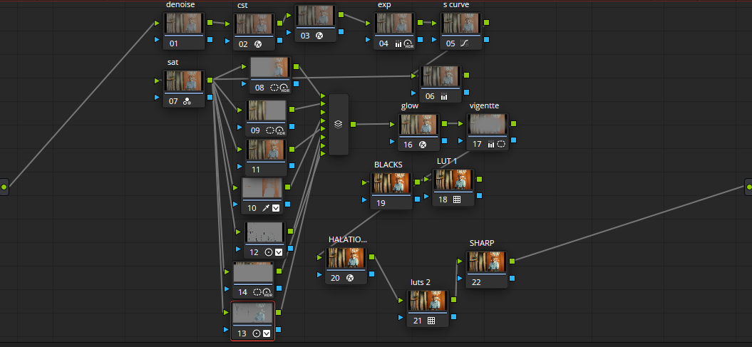Click the tracker circle icon on node 13
This screenshot has width=752, height=347.
[257, 333]
